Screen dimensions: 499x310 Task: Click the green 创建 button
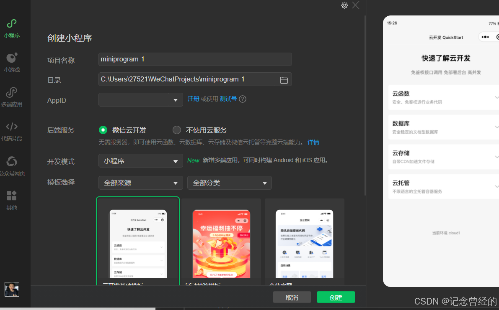pyautogui.click(x=336, y=297)
